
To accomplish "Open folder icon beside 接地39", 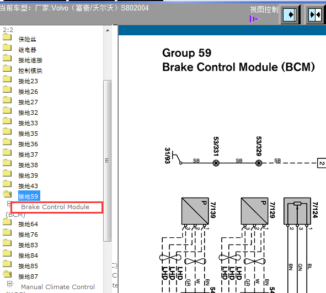I will (7, 173).
